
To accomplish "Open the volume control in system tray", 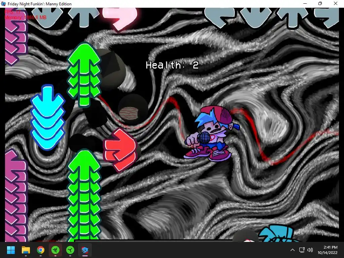I will (x=310, y=250).
